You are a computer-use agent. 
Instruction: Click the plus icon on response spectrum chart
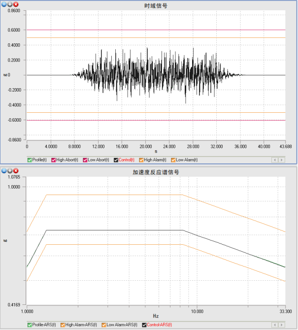10,170
